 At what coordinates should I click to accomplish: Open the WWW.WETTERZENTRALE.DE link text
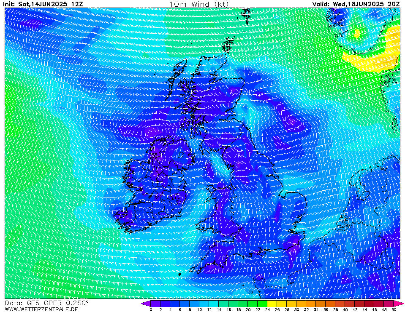coord(41,309)
